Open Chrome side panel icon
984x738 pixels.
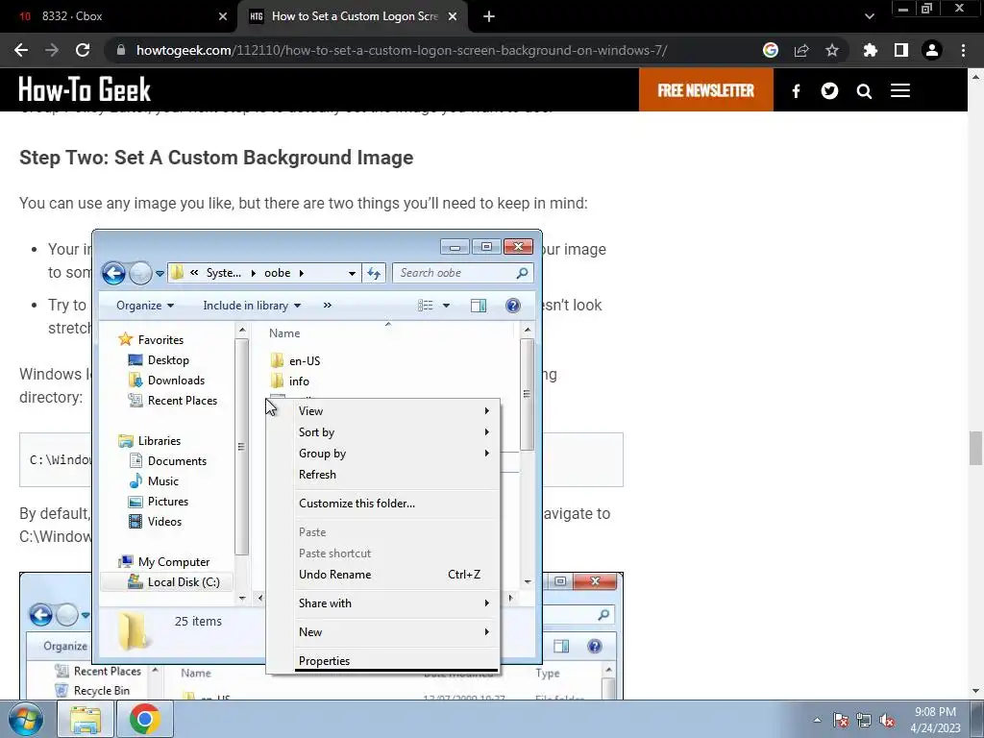900,50
